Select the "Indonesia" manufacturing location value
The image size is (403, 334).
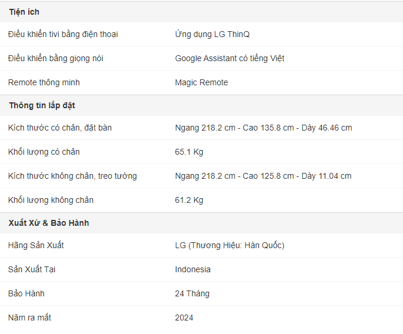coord(193,269)
